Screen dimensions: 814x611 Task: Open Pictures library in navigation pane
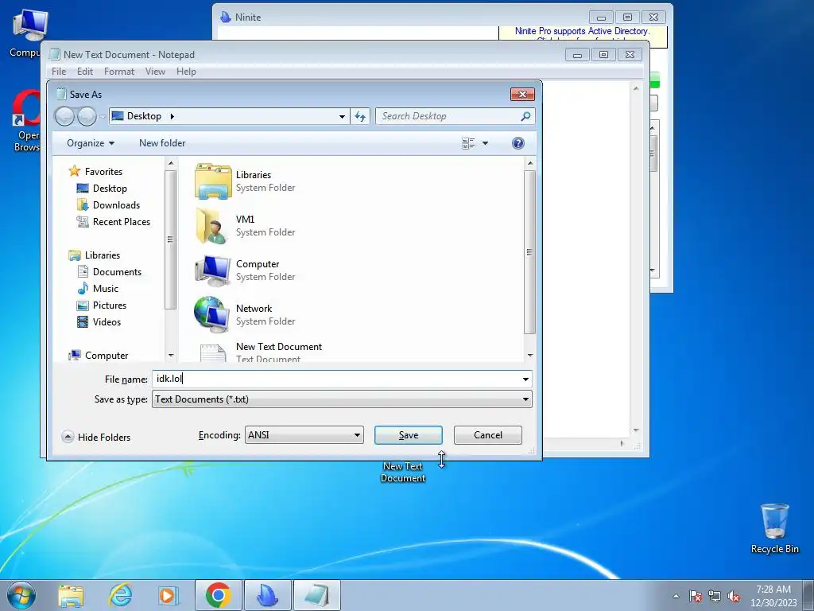point(110,305)
